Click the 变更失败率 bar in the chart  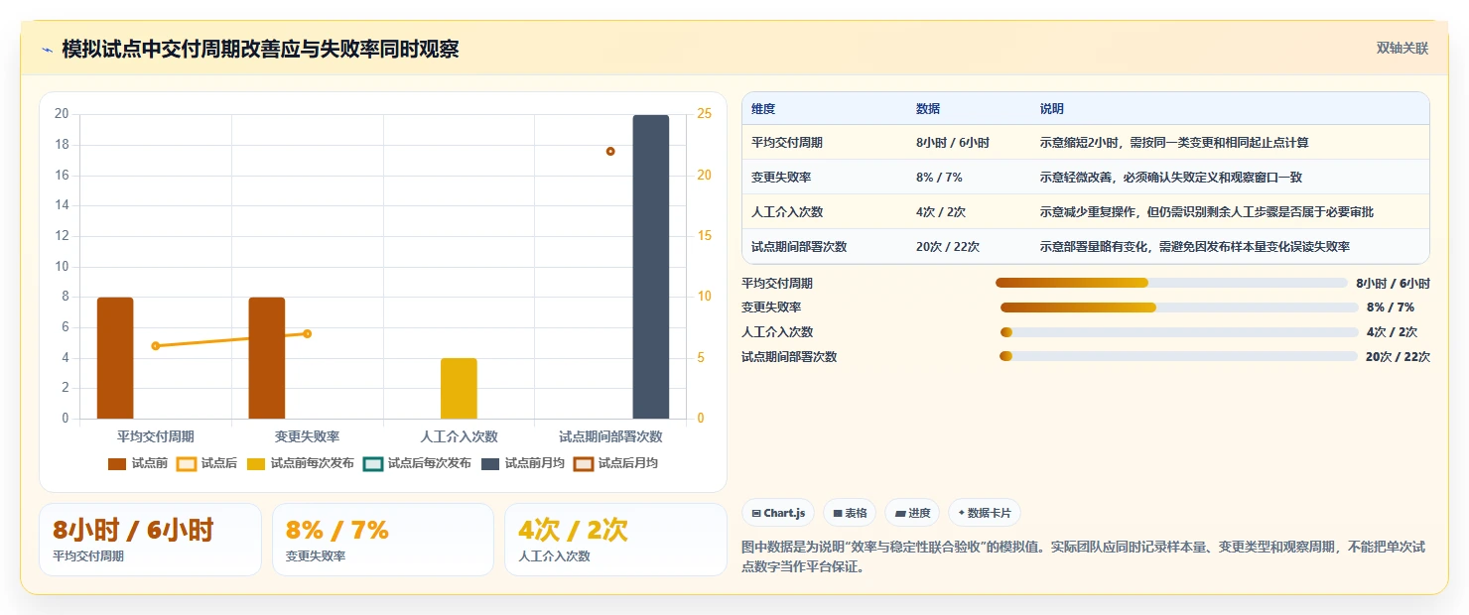[267, 358]
